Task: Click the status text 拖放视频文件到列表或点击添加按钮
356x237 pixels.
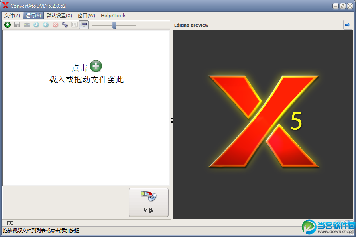Action: 41,231
